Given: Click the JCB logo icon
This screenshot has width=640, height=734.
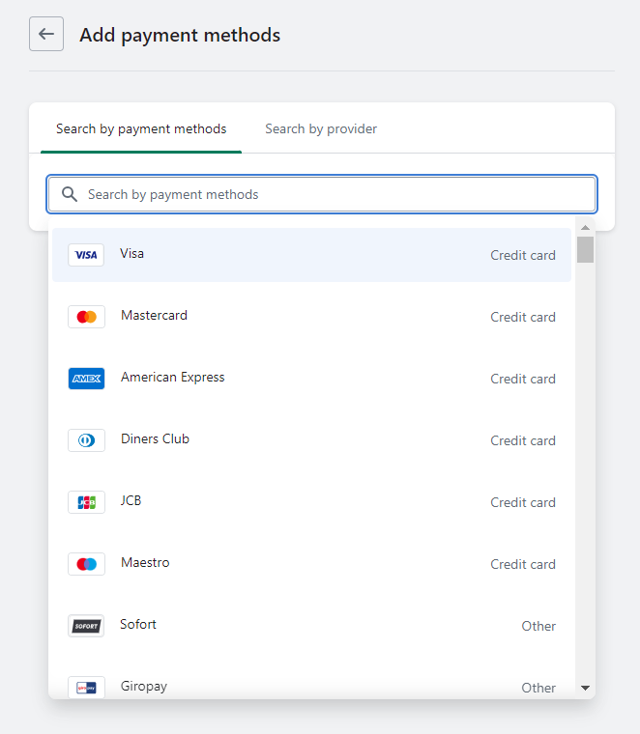Looking at the screenshot, I should pos(86,502).
